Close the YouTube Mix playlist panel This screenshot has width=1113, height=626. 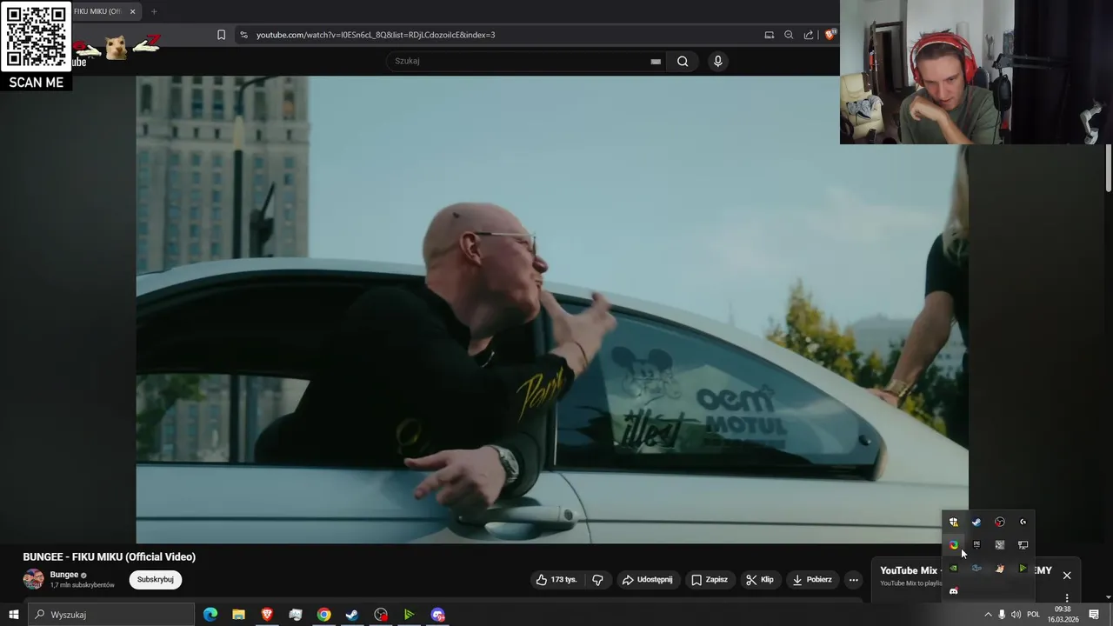click(1067, 576)
